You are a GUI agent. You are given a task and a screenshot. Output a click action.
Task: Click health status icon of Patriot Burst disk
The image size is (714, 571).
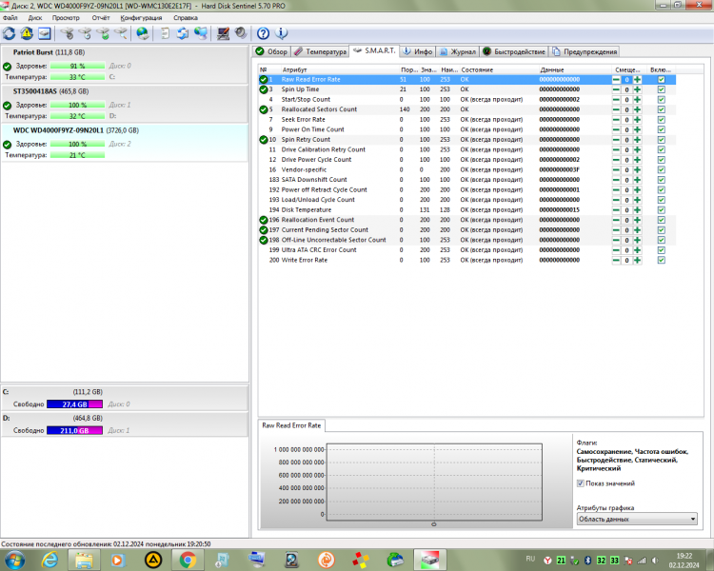7,67
